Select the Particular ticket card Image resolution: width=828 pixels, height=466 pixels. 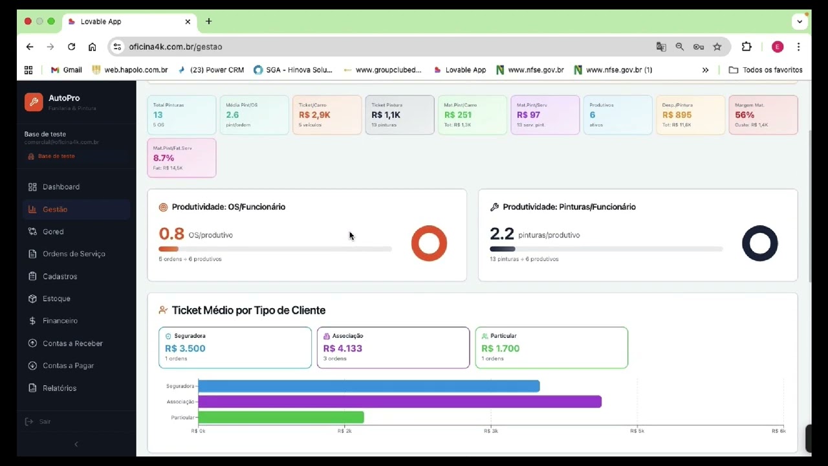(551, 348)
